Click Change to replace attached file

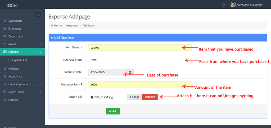(135, 97)
